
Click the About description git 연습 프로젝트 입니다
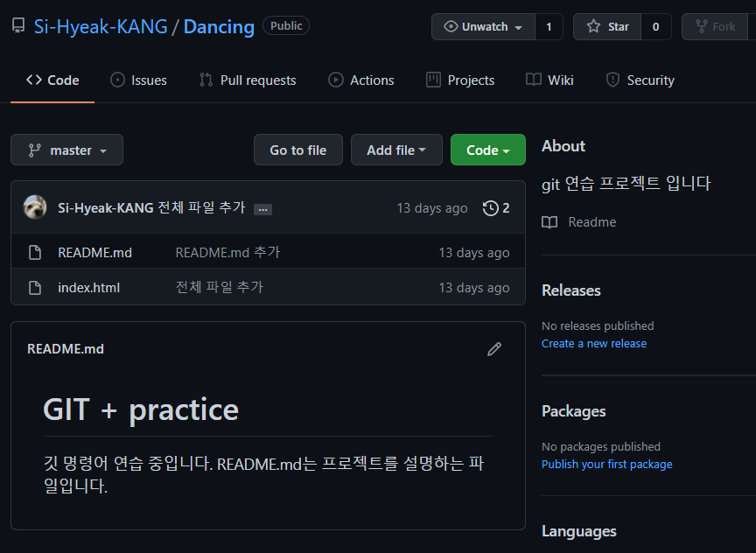(x=626, y=184)
